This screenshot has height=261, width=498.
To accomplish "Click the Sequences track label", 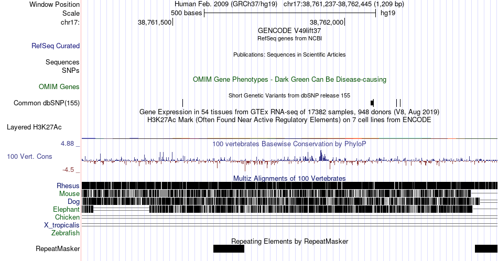I will (x=62, y=62).
